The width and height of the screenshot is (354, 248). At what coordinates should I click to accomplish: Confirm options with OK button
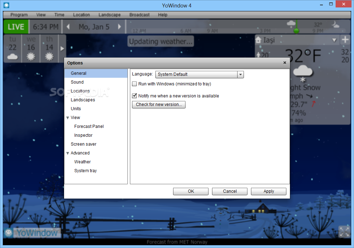(x=191, y=191)
